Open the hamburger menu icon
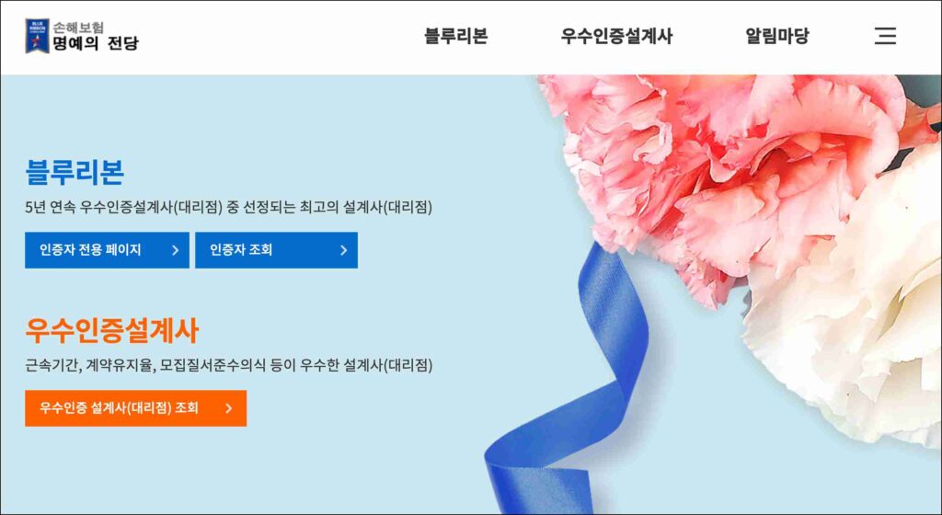The height and width of the screenshot is (515, 942). (x=885, y=36)
